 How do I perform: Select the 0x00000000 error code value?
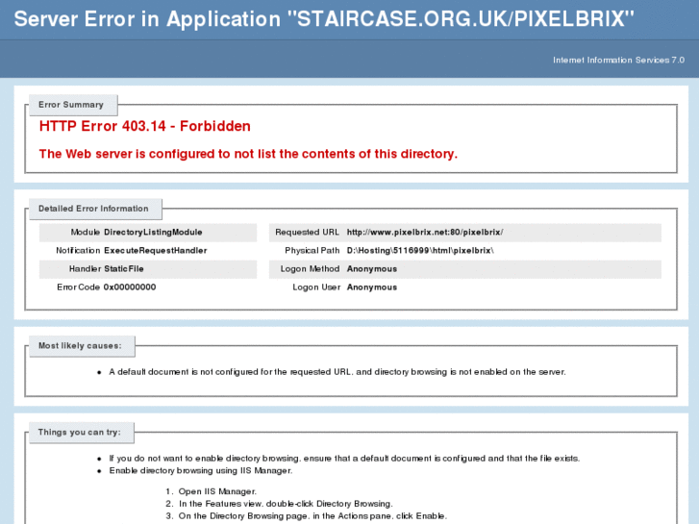tap(130, 287)
